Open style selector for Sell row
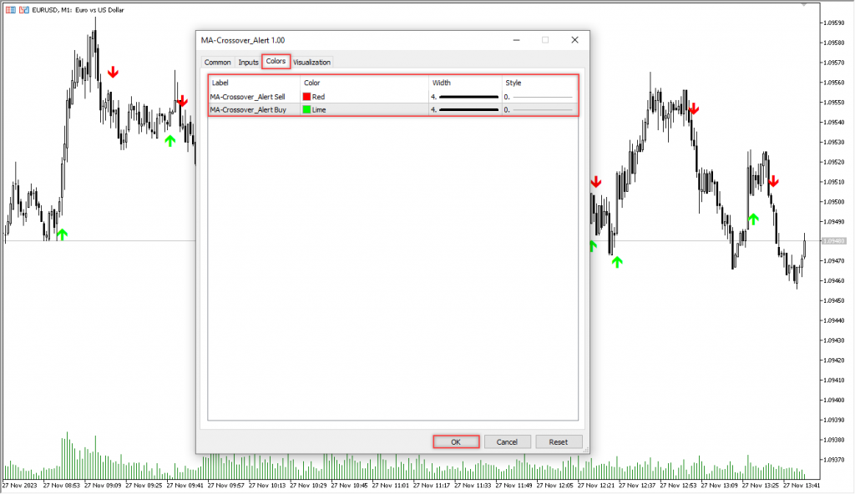 (x=539, y=97)
